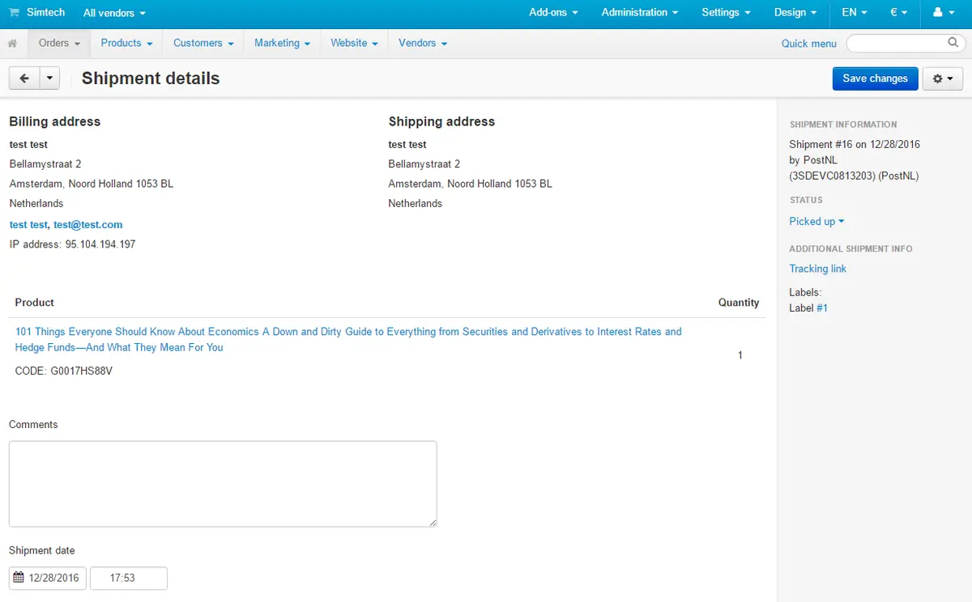
Task: Click the back arrow button
Action: 23,78
